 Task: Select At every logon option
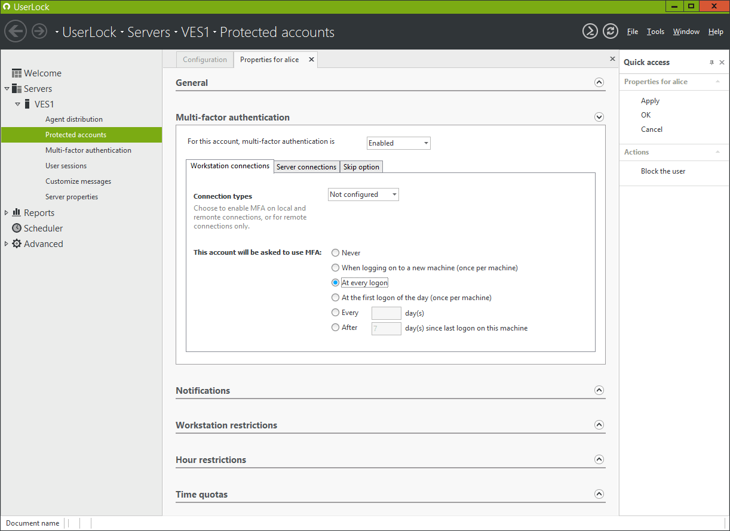pos(335,283)
